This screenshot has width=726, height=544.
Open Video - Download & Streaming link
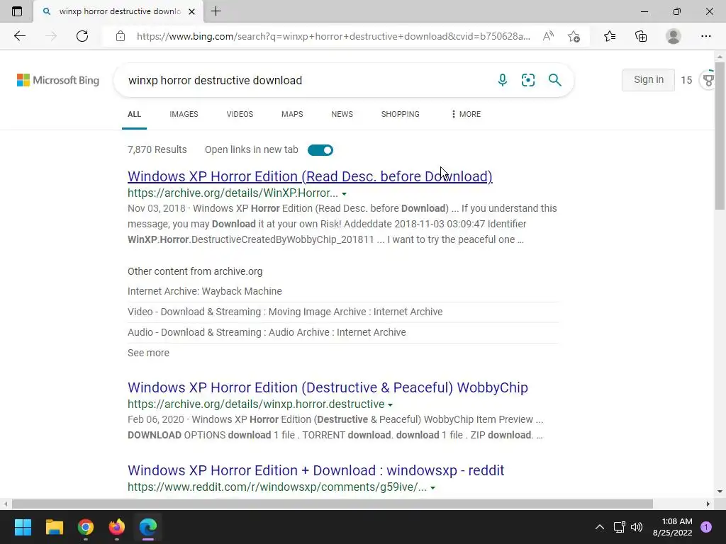[x=285, y=312]
